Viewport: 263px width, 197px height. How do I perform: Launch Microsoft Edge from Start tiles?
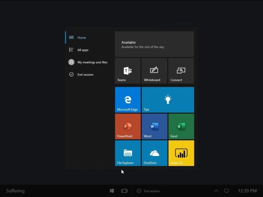coord(128,100)
